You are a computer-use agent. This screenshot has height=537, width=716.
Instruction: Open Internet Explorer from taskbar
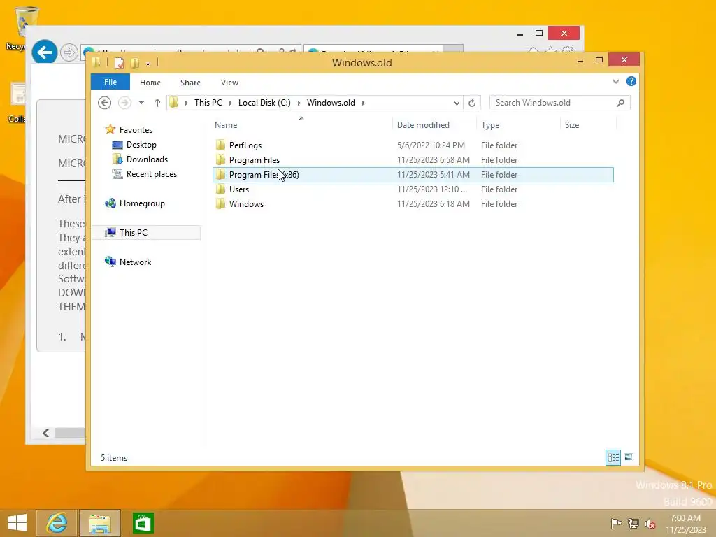(x=57, y=523)
